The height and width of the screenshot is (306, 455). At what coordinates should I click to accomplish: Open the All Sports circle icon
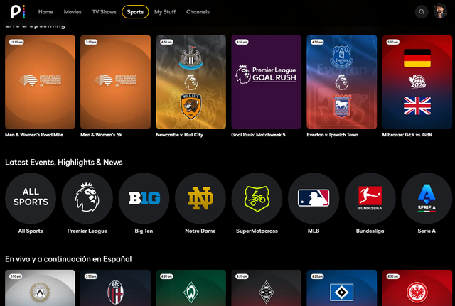click(x=31, y=198)
